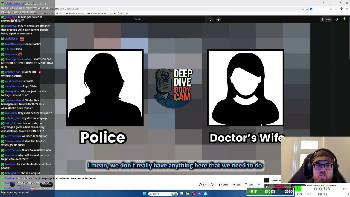Click chat username "backbonedfool"
Screen dimensions: 350x197
pos(13,81)
